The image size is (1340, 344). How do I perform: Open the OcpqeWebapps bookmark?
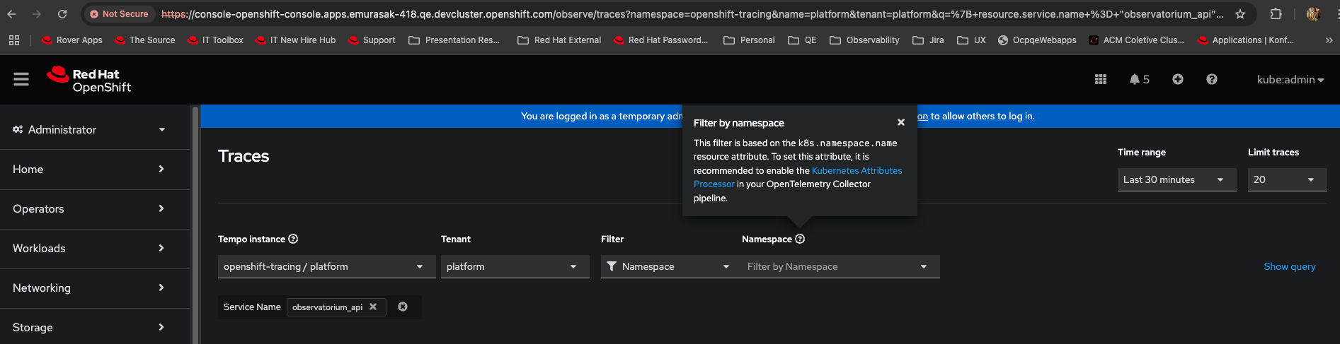[1037, 40]
